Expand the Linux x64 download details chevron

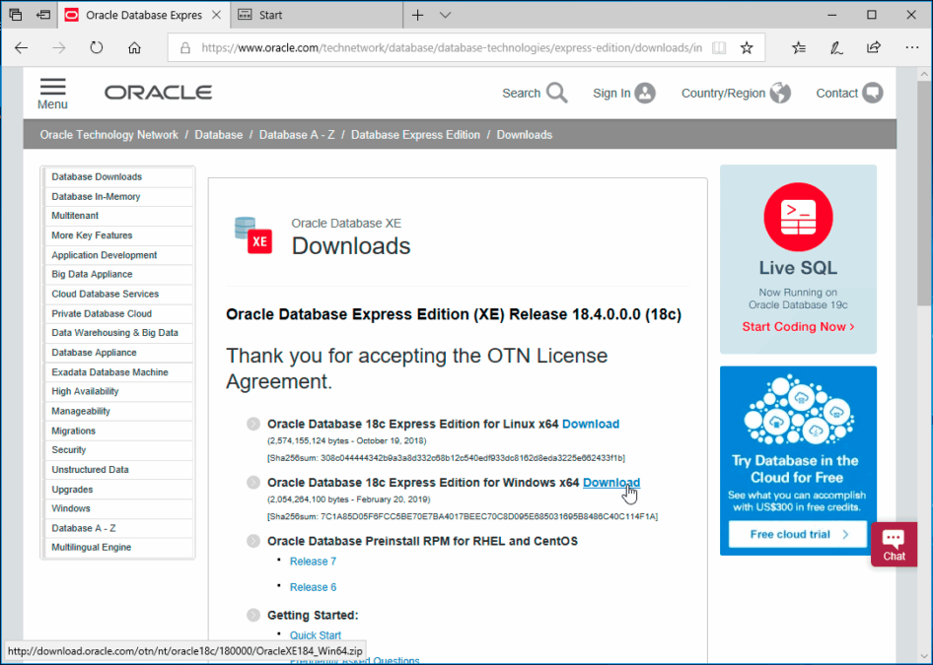[x=251, y=424]
